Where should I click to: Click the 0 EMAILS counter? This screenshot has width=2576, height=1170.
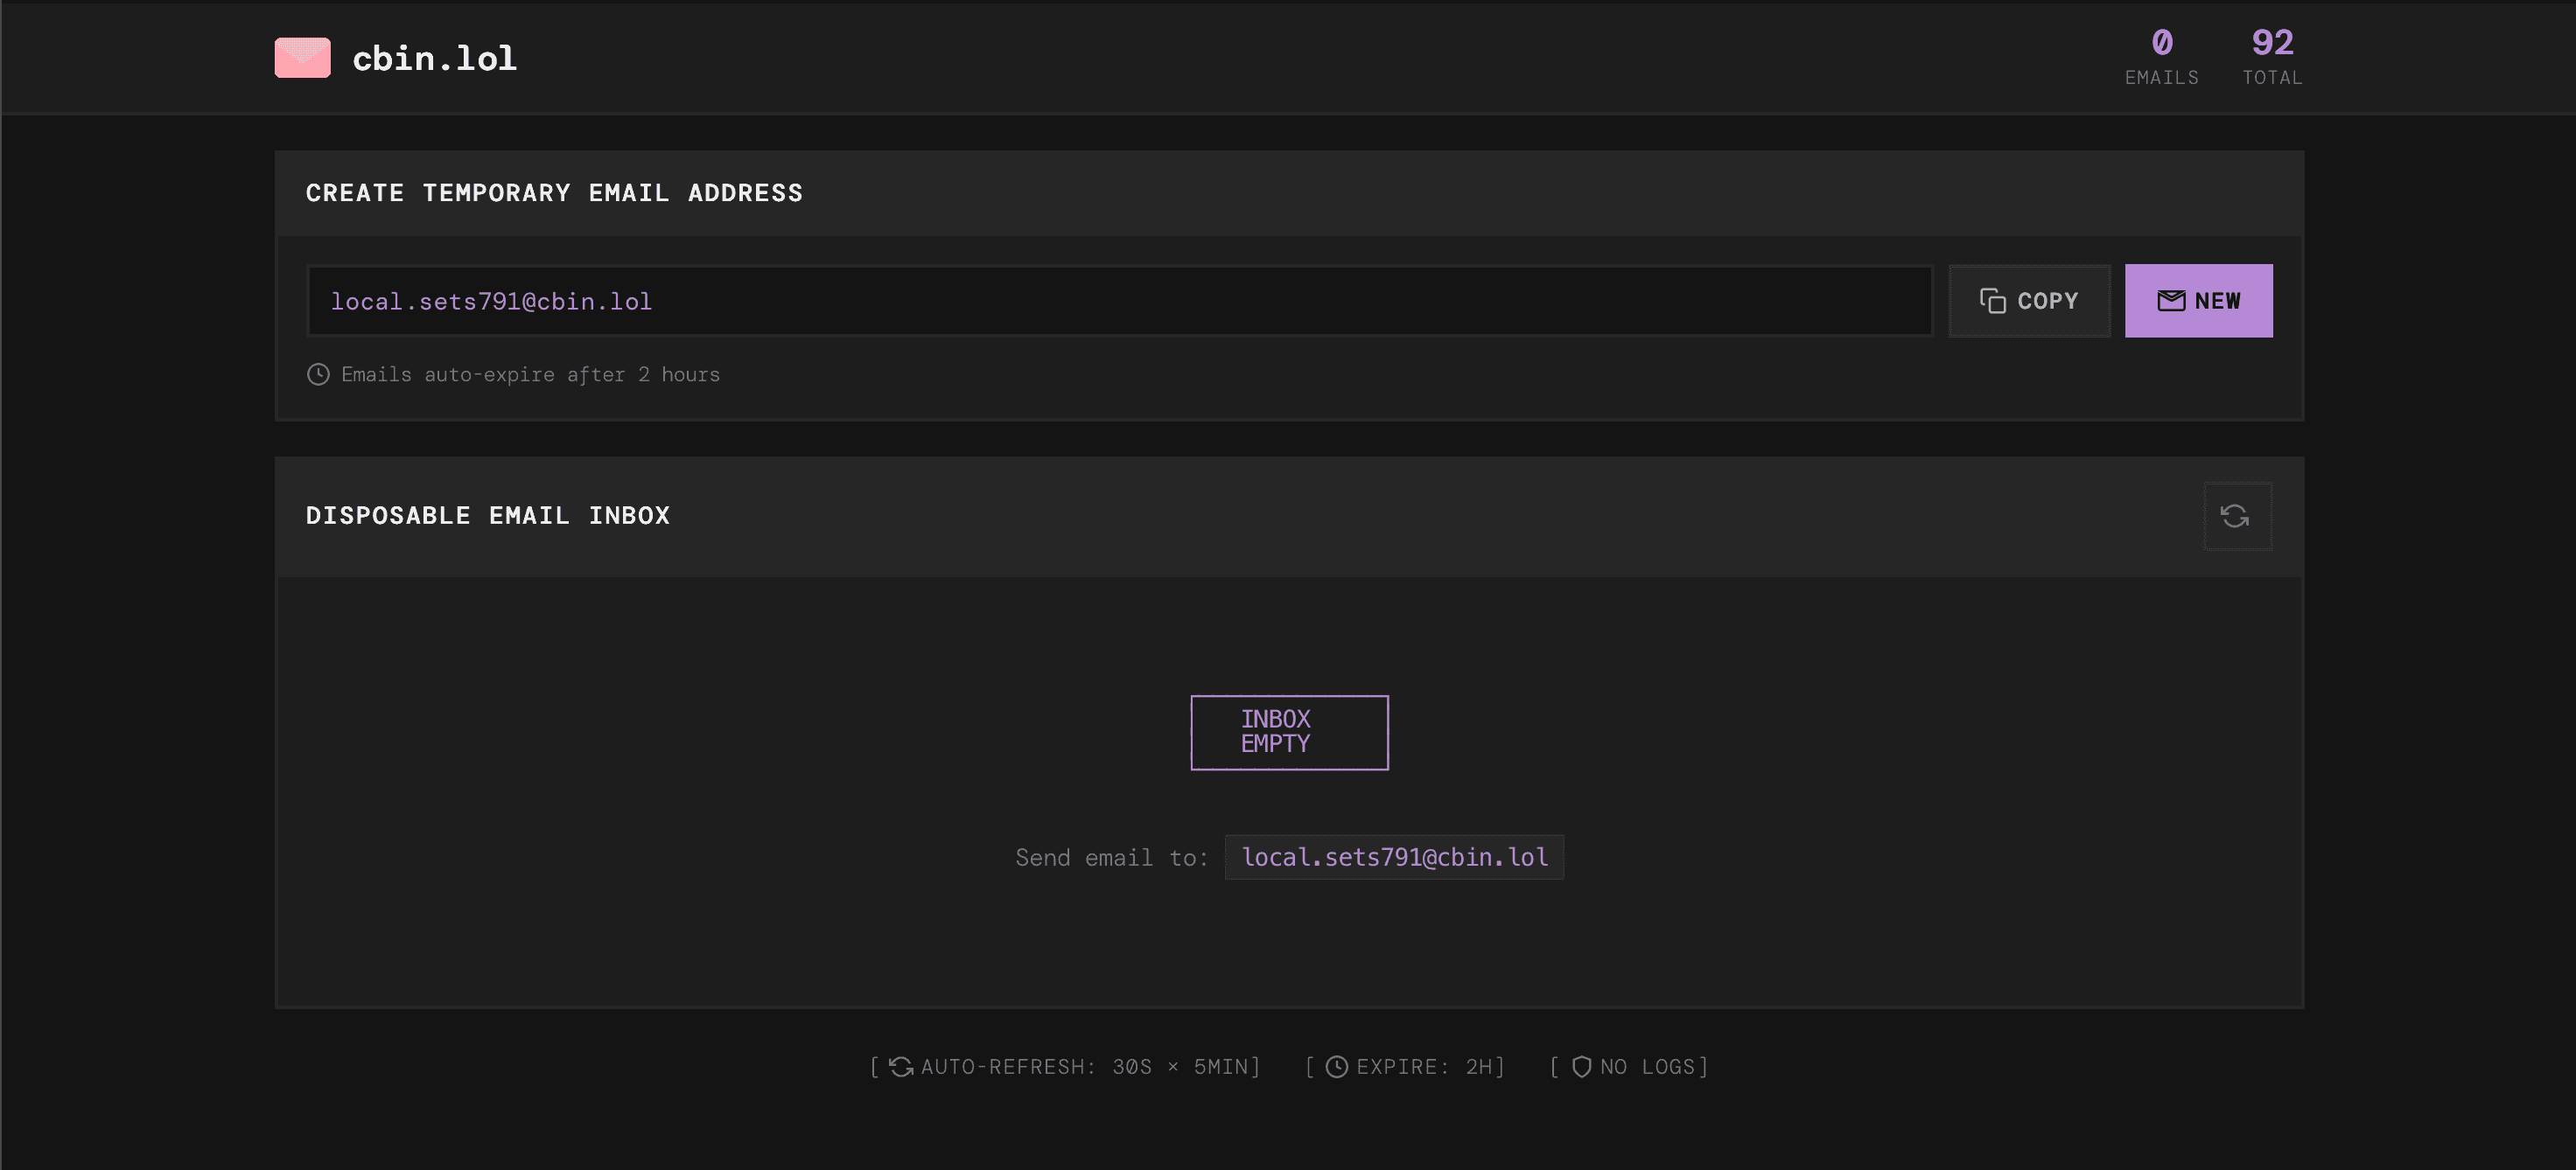[2161, 57]
